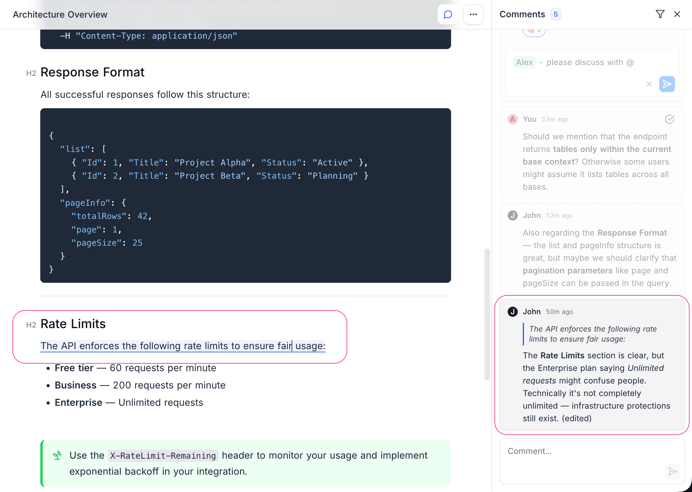The image size is (692, 492).
Task: Open the document options ellipsis menu
Action: coord(473,14)
